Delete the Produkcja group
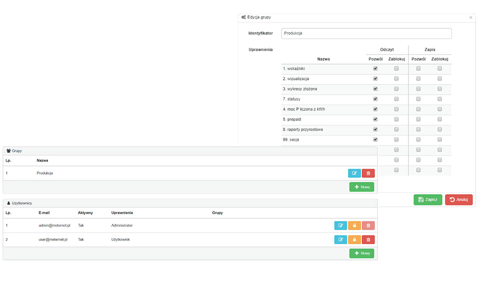This screenshot has width=484, height=282. 368,173
